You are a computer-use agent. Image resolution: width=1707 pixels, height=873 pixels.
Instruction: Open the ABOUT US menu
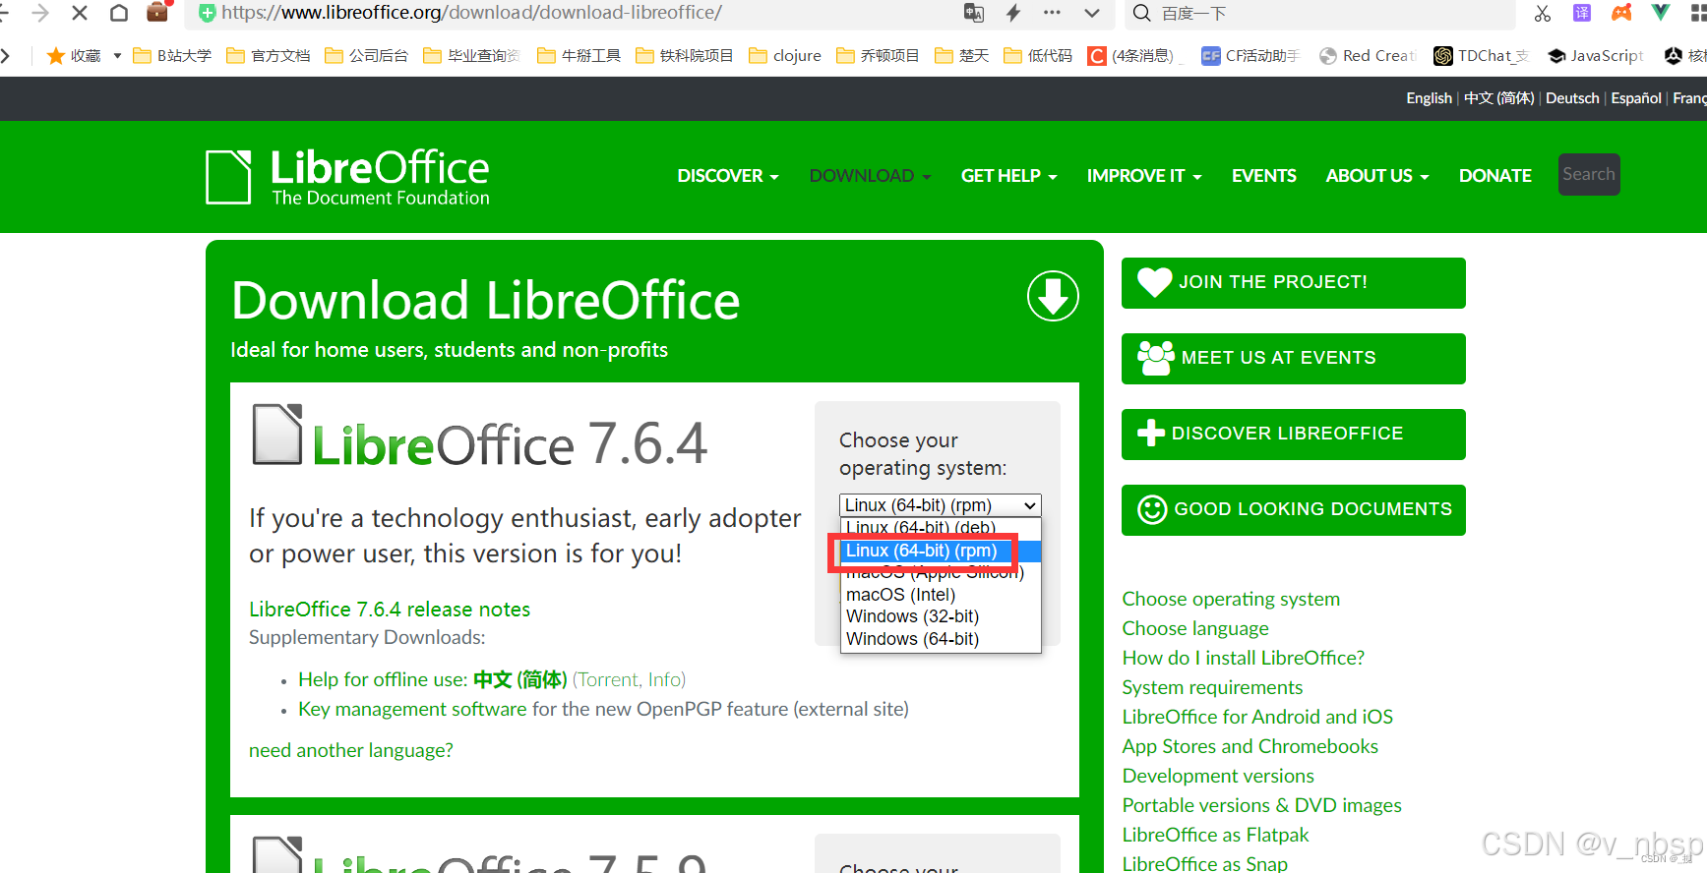coord(1376,175)
